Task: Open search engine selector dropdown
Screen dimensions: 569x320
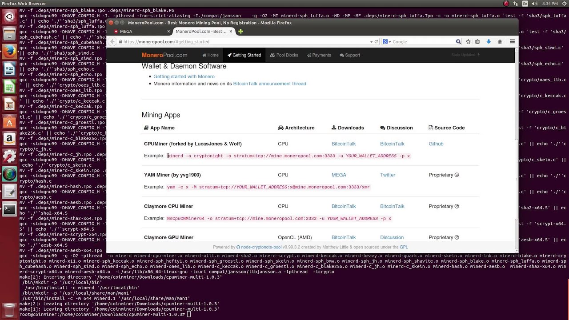Action: point(387,41)
